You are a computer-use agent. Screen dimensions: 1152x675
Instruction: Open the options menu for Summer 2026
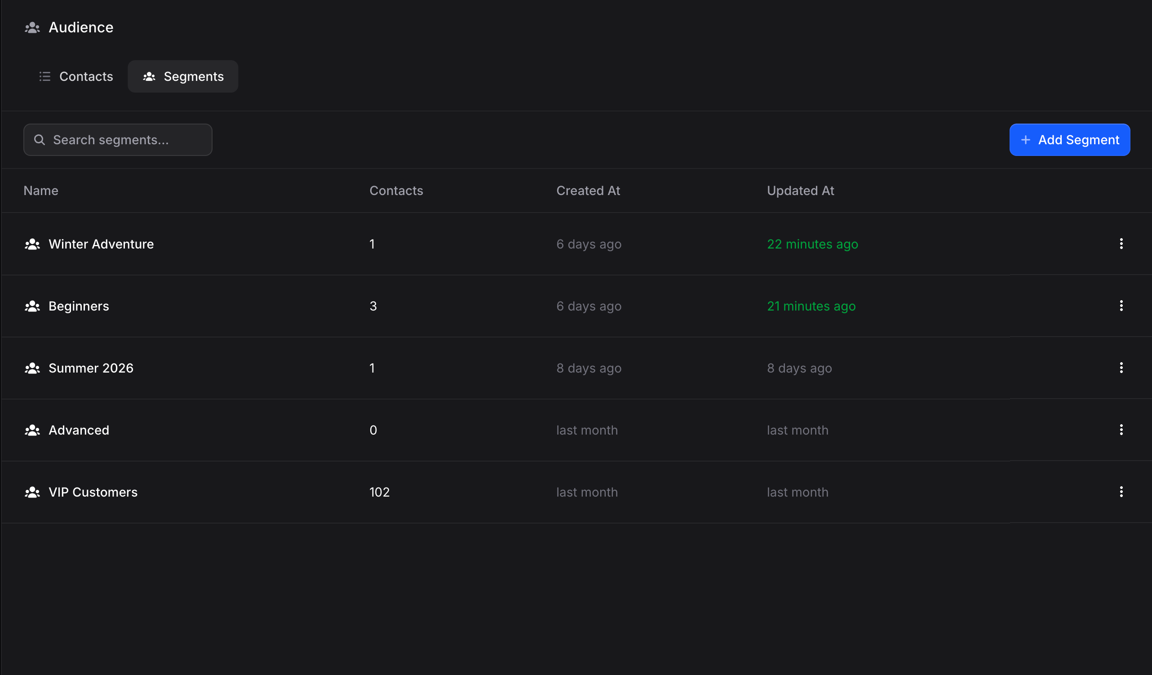click(x=1121, y=368)
